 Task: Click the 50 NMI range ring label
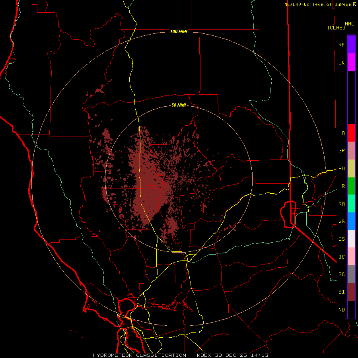pos(179,105)
